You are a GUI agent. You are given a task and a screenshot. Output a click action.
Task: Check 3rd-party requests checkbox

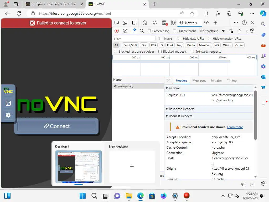[192, 51]
